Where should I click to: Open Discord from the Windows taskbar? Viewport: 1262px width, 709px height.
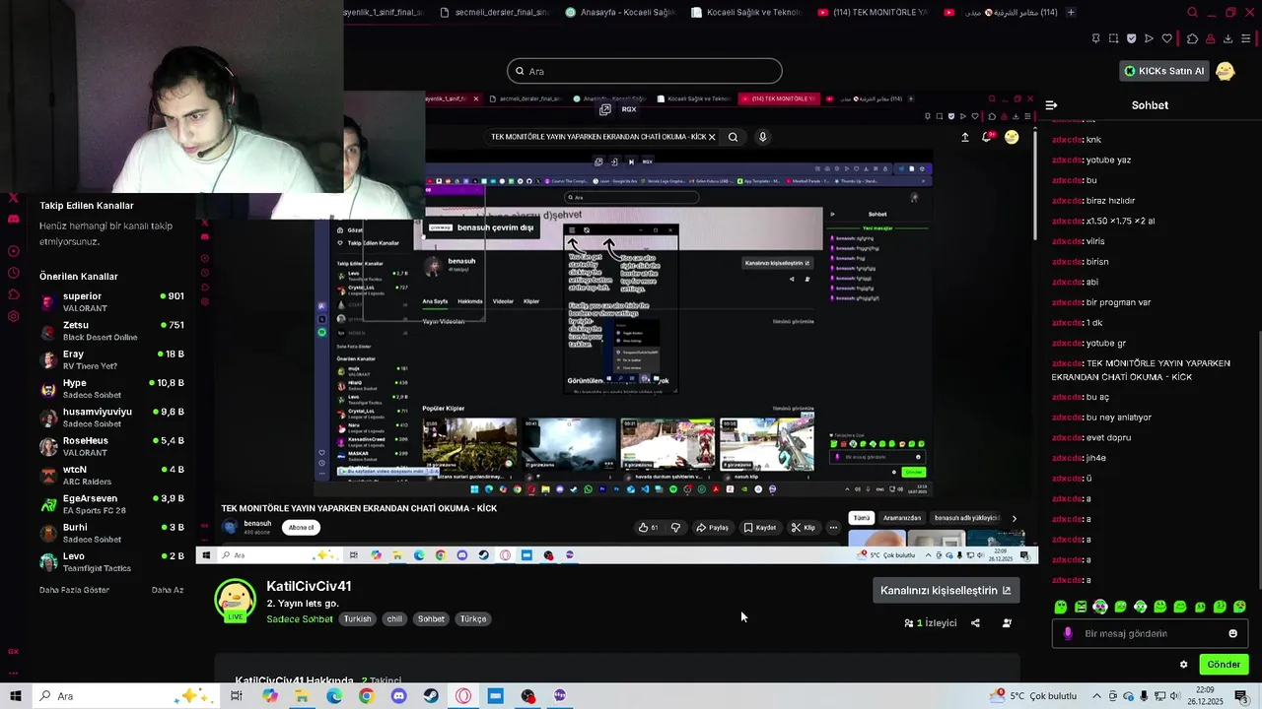398,696
